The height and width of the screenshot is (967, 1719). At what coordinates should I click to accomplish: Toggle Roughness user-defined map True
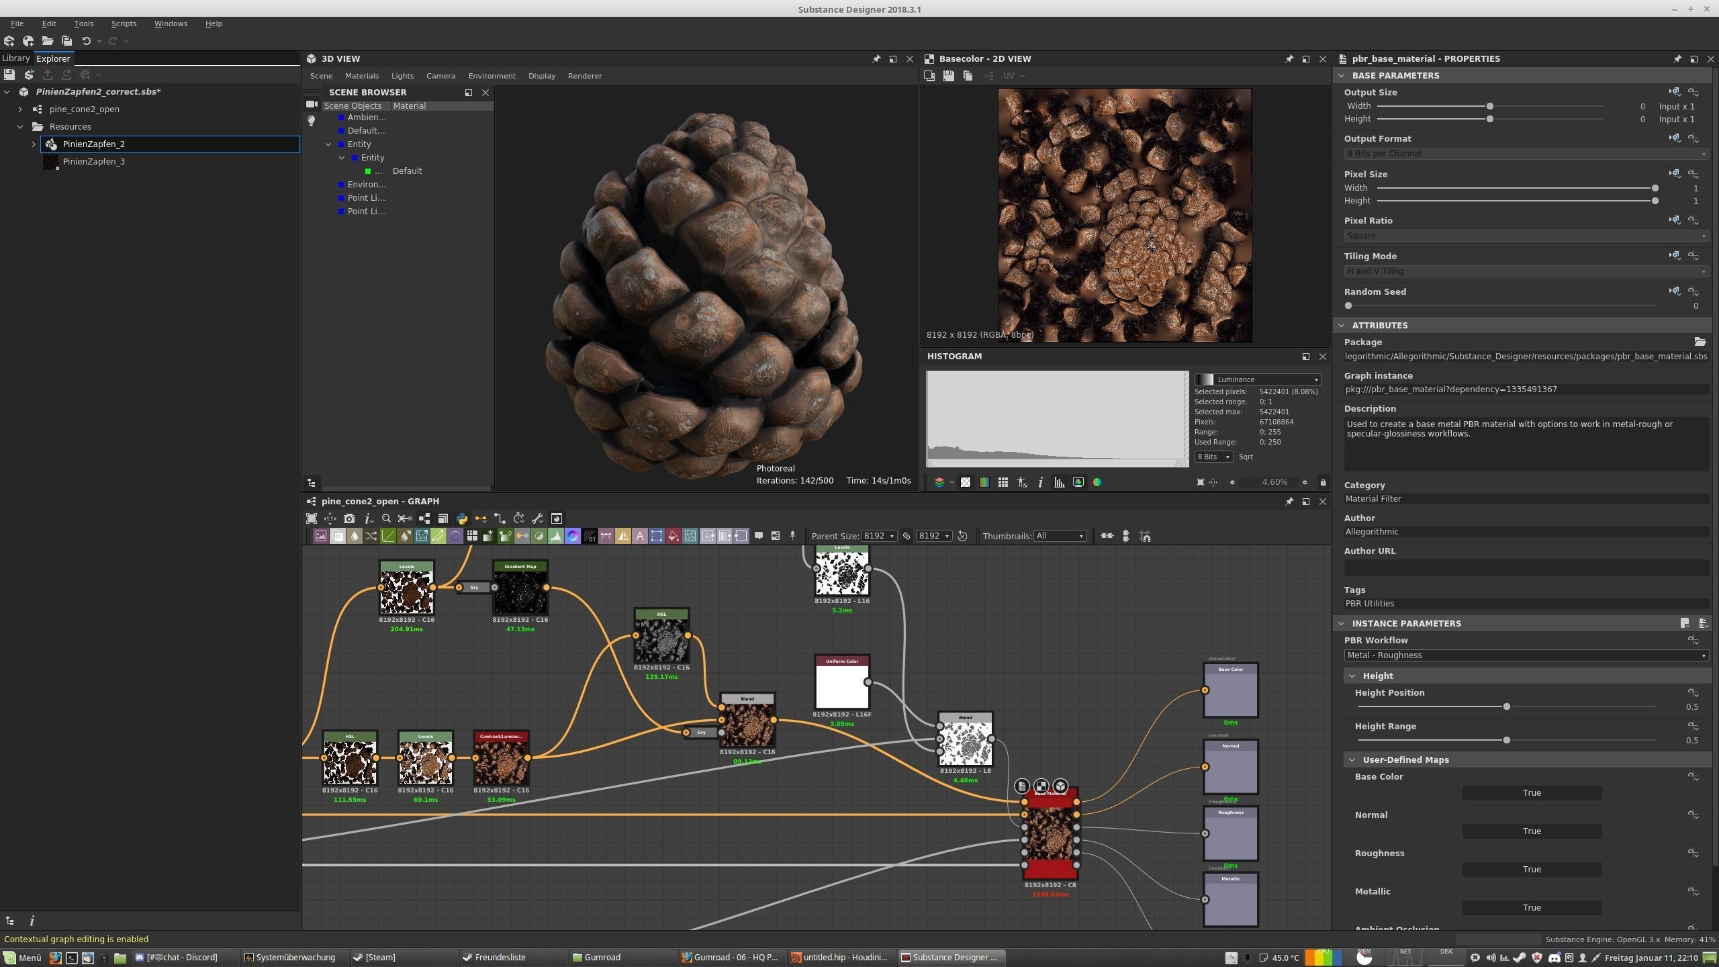(x=1531, y=870)
